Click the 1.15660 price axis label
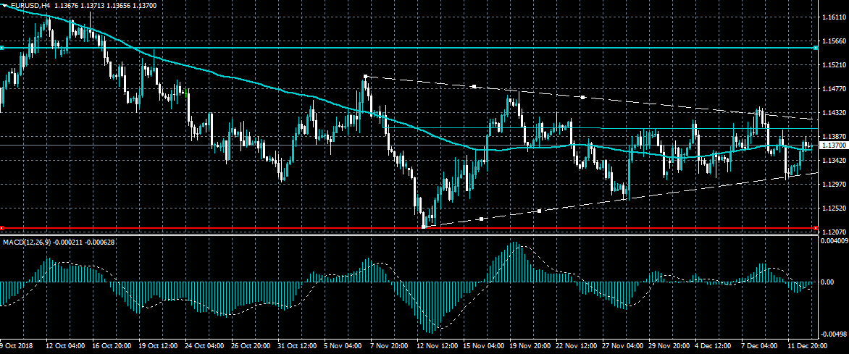 pos(833,41)
